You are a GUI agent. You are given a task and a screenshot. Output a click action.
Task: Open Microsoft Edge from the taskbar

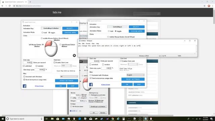coord(118,119)
